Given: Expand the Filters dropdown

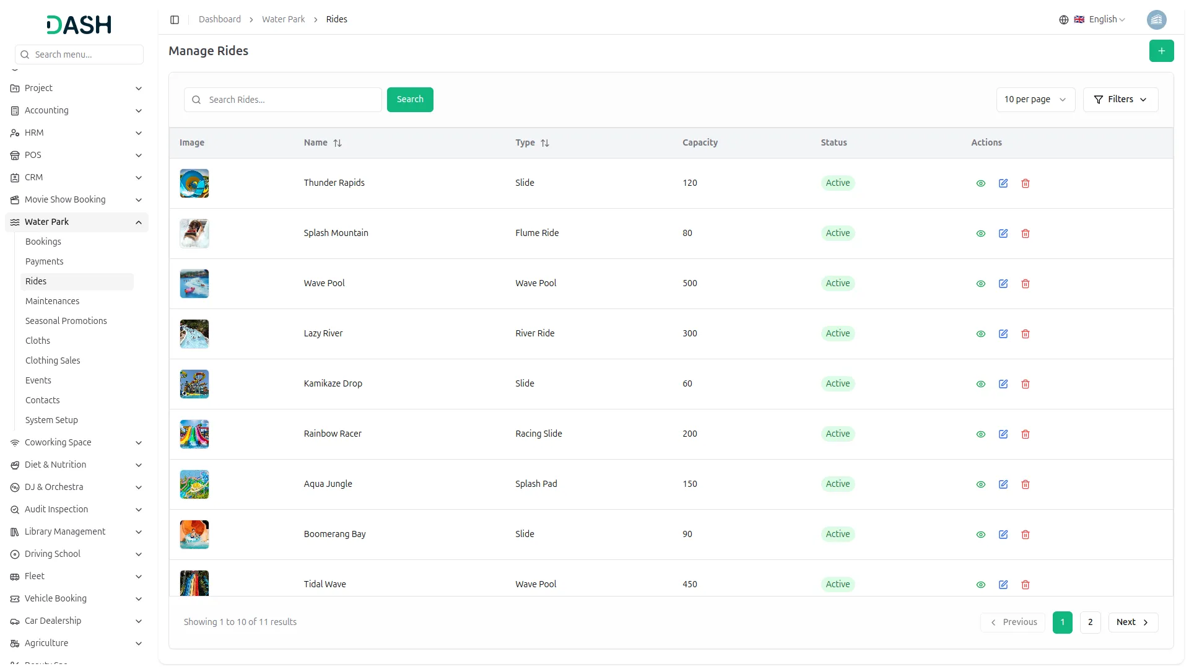Looking at the screenshot, I should (1120, 100).
